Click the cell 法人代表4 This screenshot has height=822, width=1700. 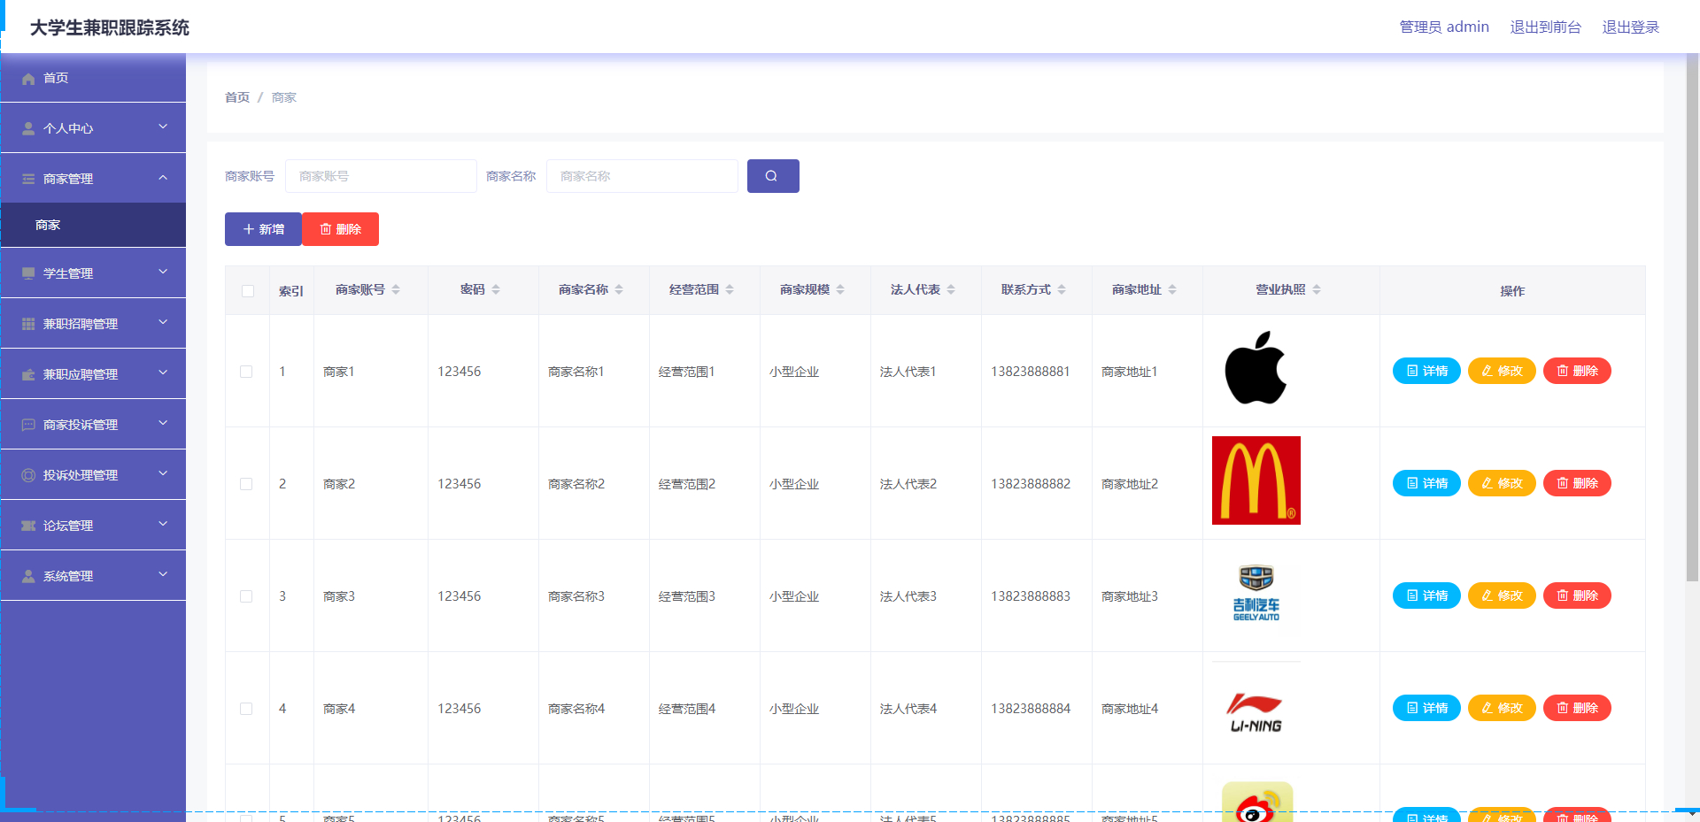pos(908,709)
